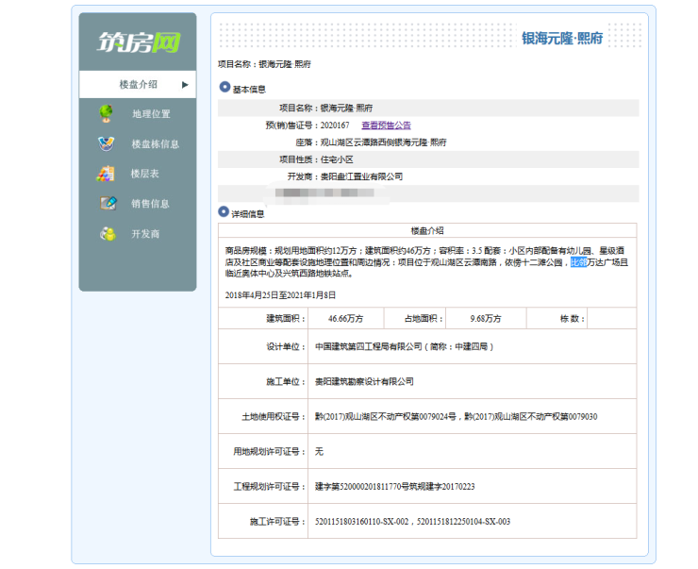Image resolution: width=698 pixels, height=569 pixels.
Task: Click the building area value 46.66万方
Action: (346, 318)
